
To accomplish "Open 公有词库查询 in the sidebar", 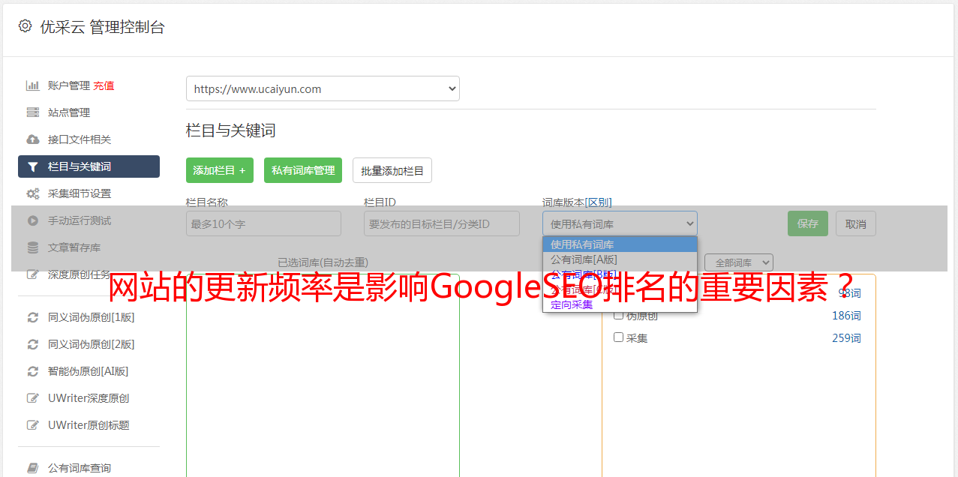I will (80, 468).
